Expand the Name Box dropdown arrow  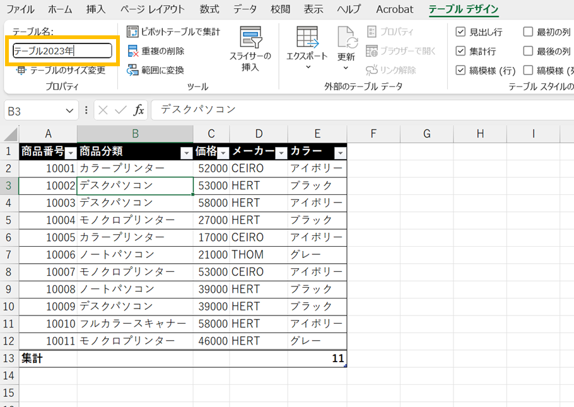click(x=69, y=110)
